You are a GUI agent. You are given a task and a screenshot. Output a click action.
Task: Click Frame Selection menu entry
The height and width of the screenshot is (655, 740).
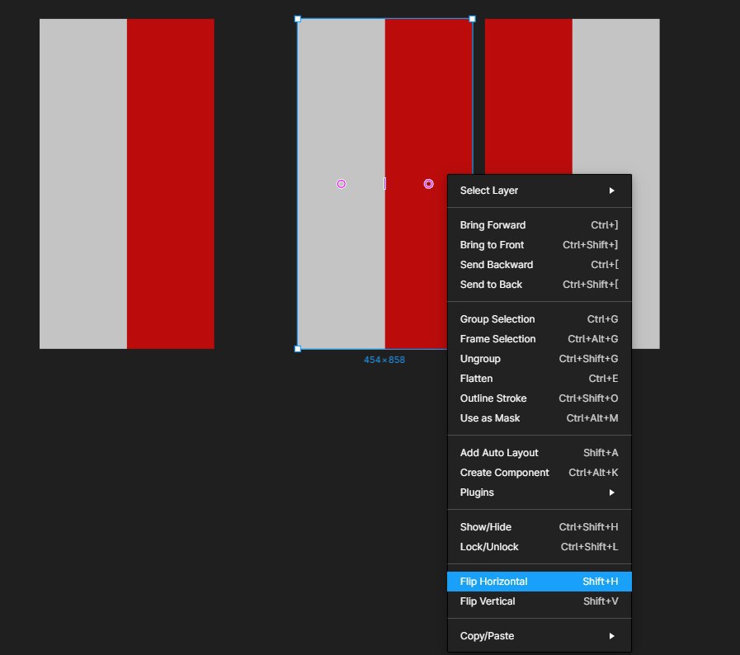pyautogui.click(x=539, y=339)
